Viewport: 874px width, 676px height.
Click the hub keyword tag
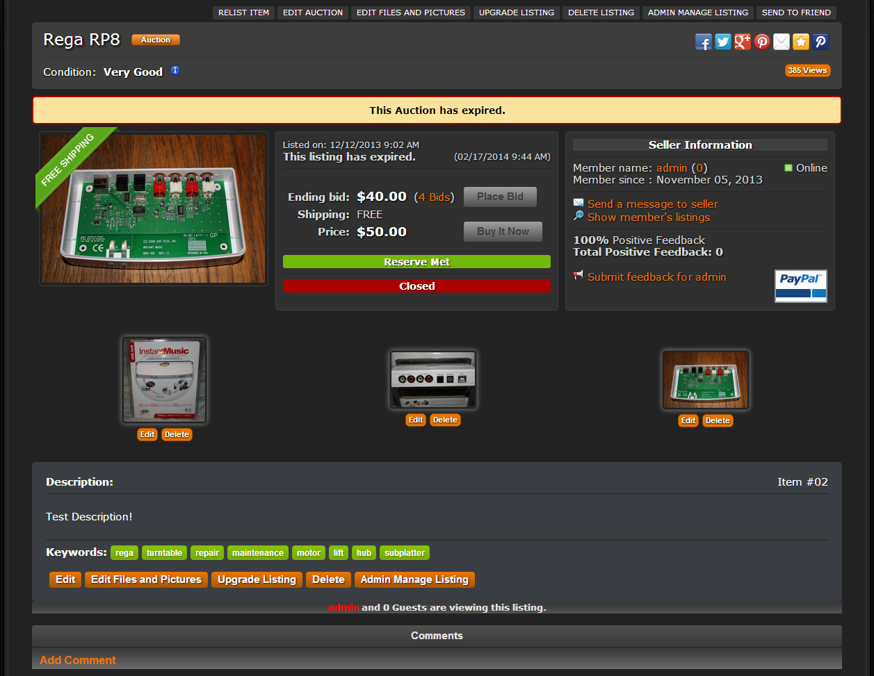click(x=364, y=553)
